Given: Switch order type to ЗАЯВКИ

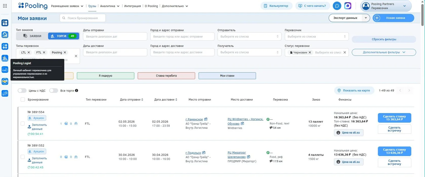Looking at the screenshot, I should (x=32, y=36).
